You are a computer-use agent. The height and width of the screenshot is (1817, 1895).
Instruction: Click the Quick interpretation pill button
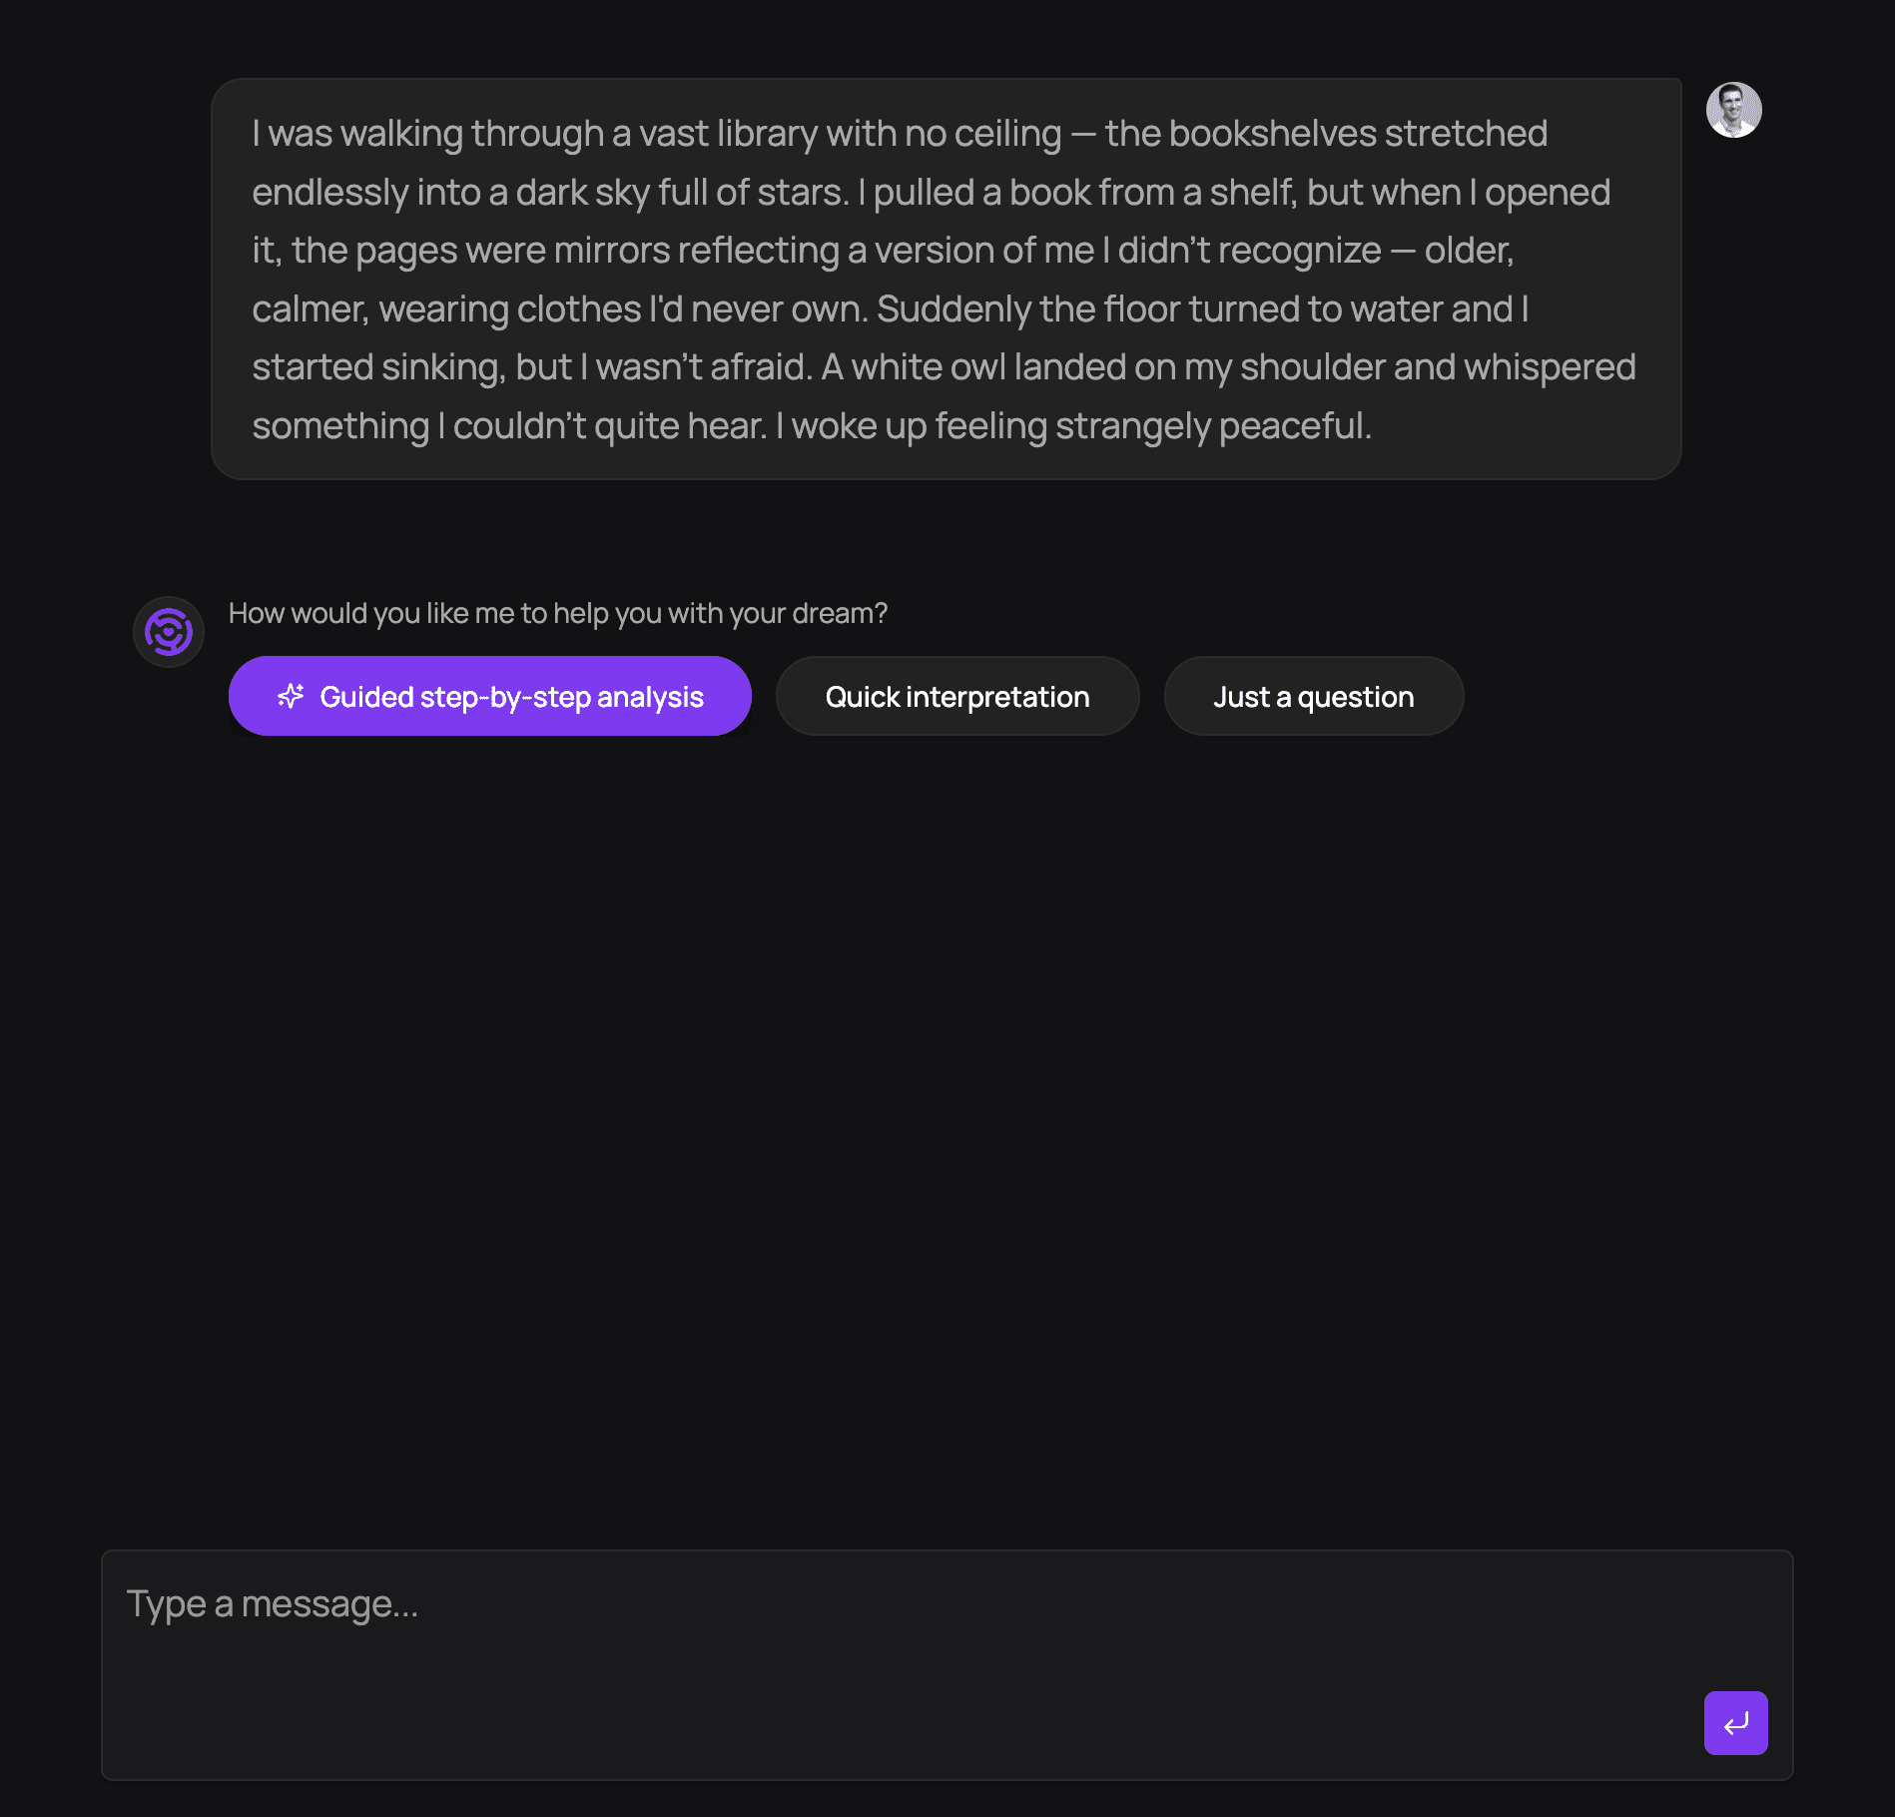956,696
